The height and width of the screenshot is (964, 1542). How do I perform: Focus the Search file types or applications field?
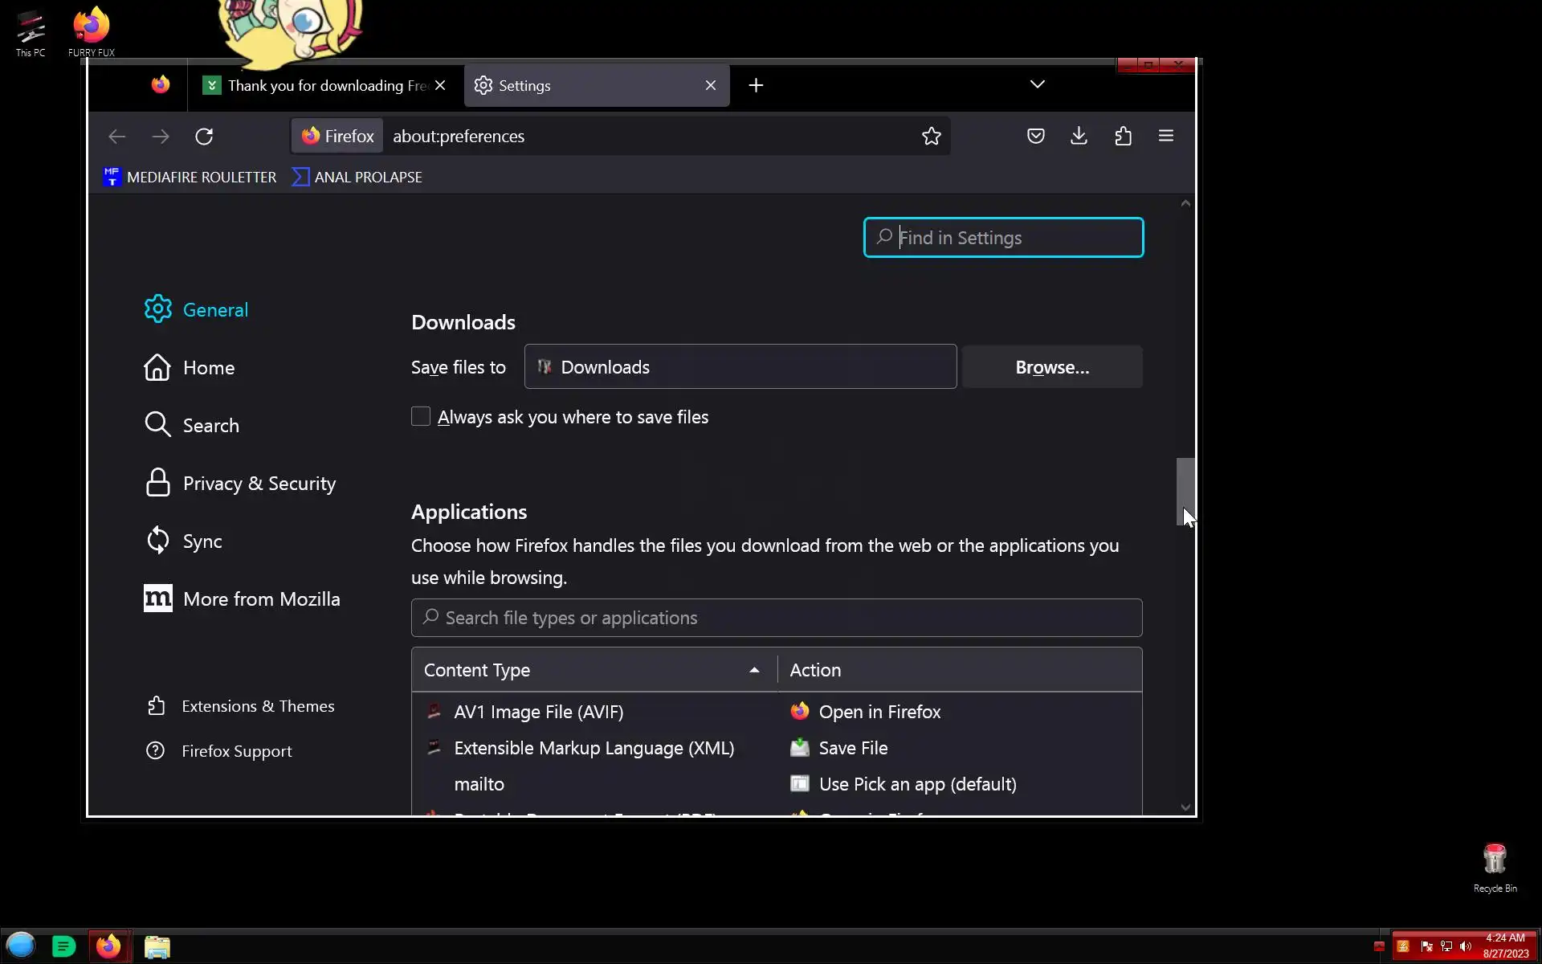click(x=776, y=618)
